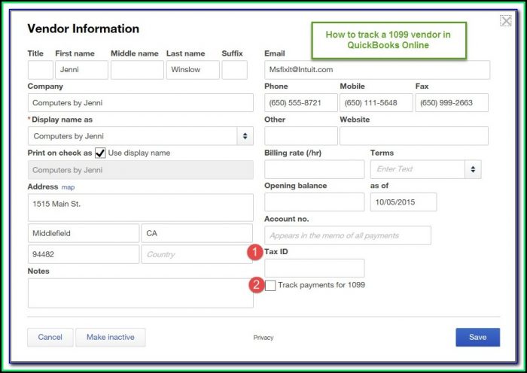Click the Phone field

[301, 103]
